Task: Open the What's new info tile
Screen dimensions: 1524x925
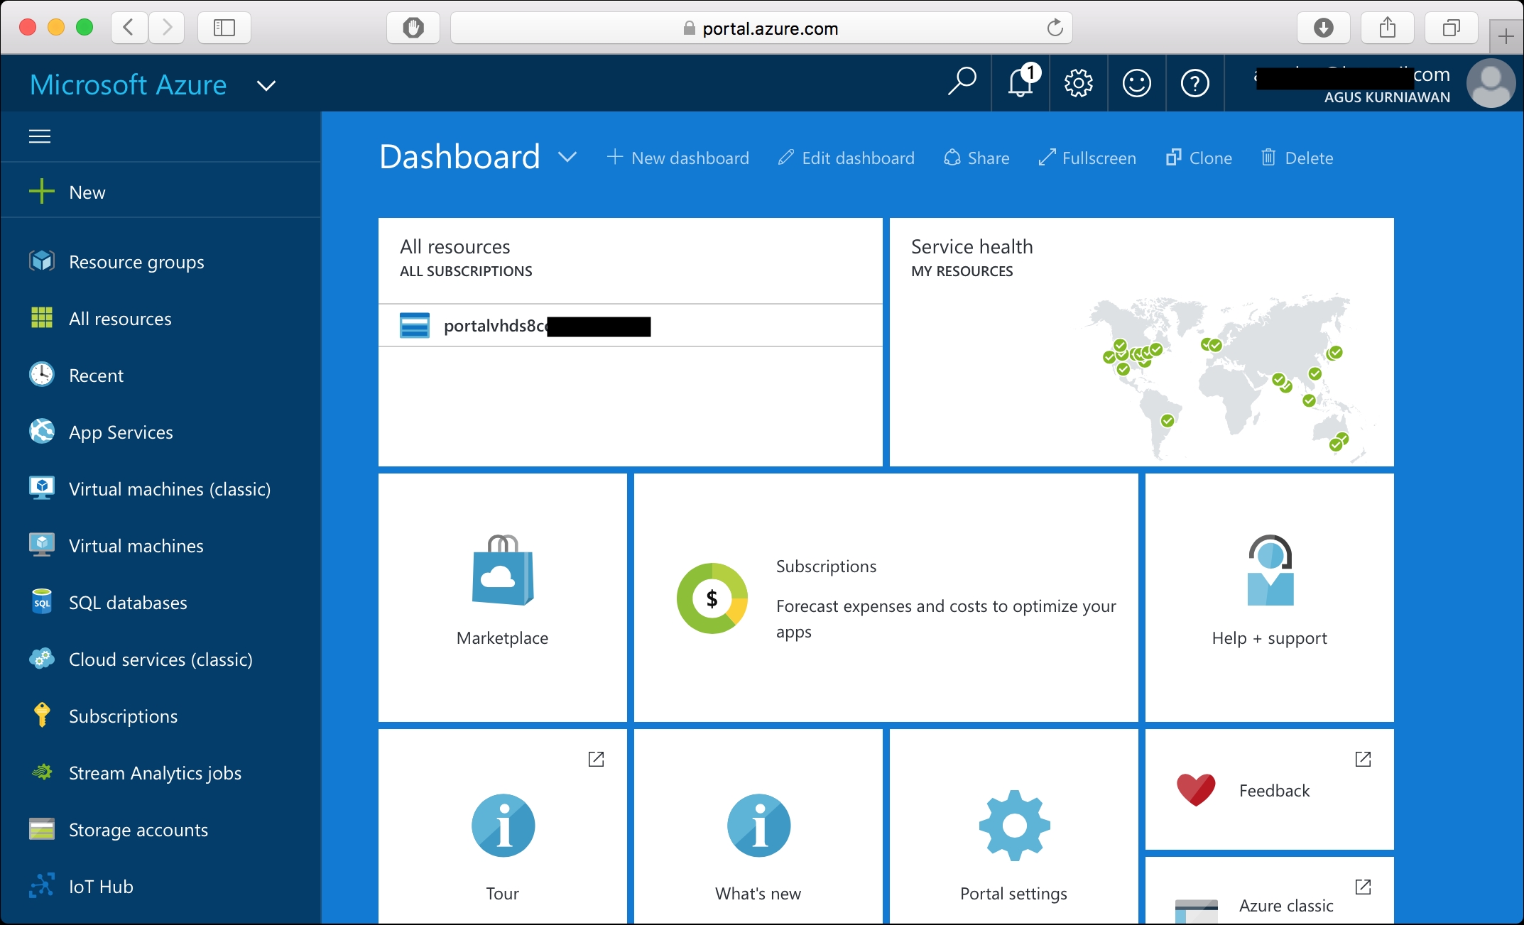Action: pos(758,827)
